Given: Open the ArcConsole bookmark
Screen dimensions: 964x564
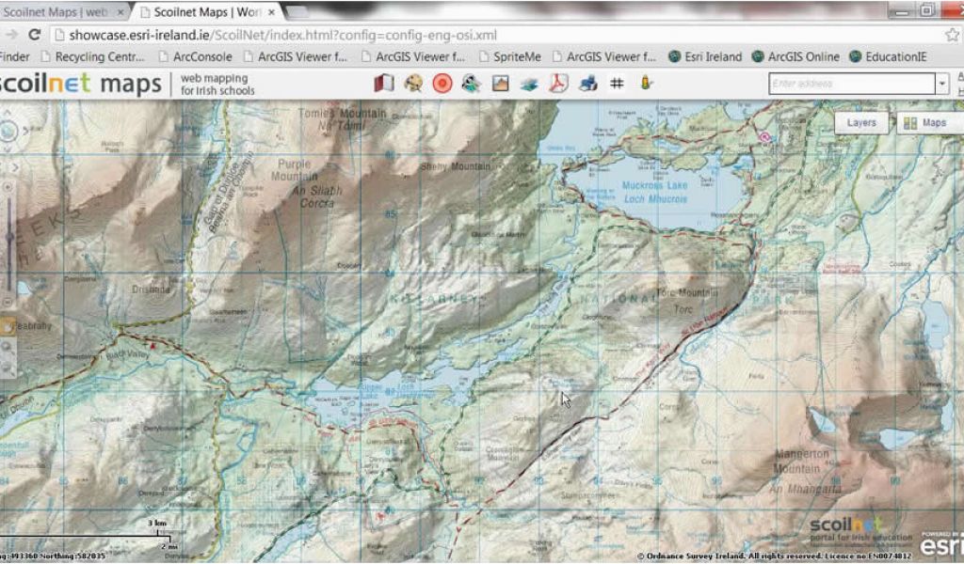Looking at the screenshot, I should click(196, 56).
